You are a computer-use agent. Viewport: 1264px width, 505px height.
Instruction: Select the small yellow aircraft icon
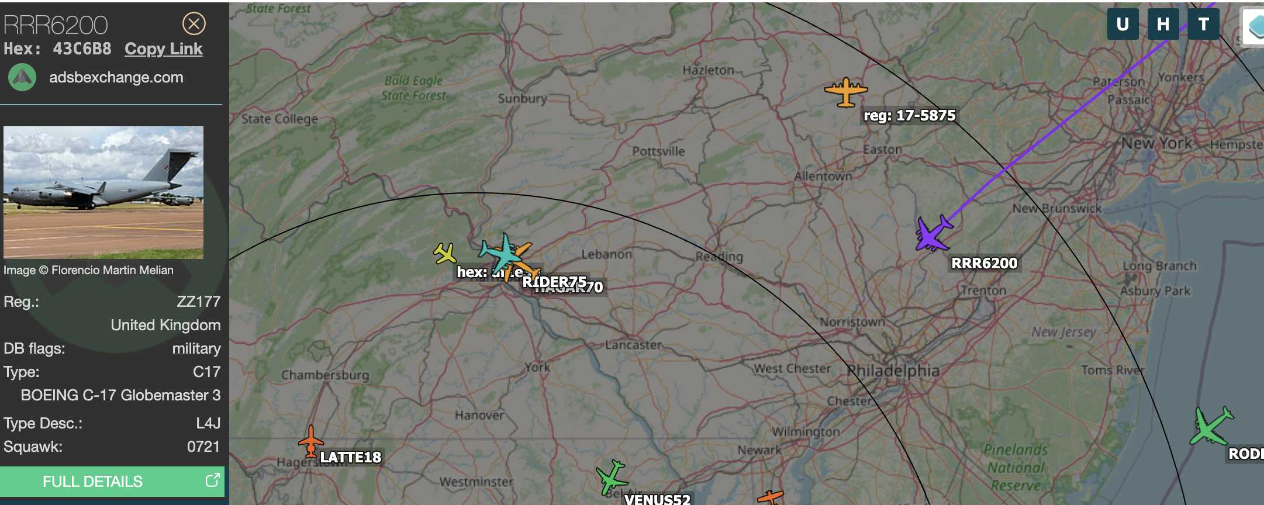tap(445, 254)
